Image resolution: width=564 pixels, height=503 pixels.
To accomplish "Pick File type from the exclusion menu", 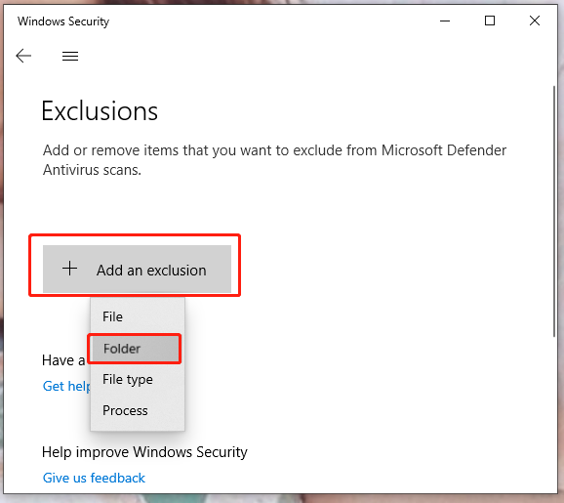I will [137, 380].
